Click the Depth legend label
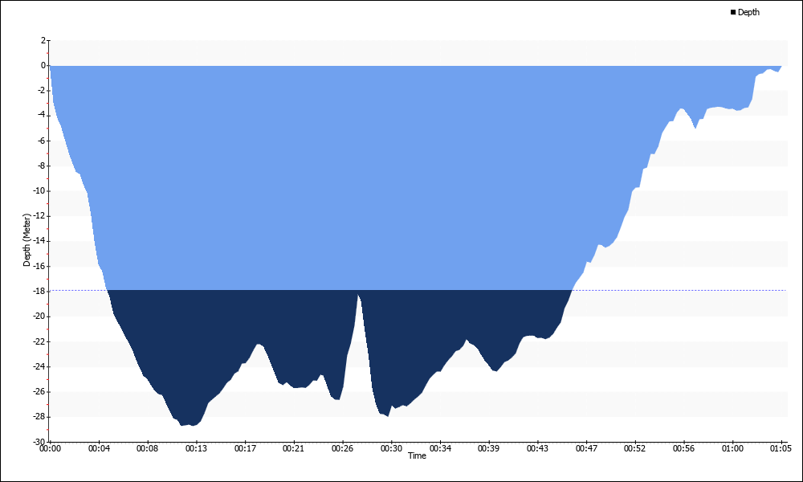803x482 pixels. point(748,12)
